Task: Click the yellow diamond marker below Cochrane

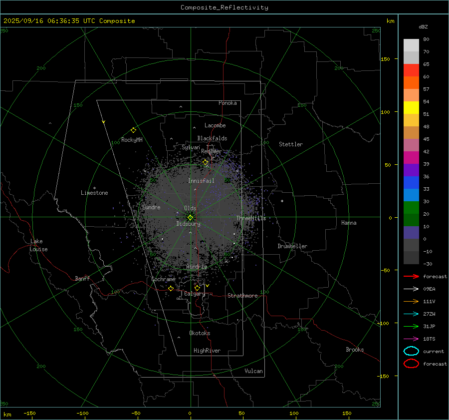Action: click(171, 289)
